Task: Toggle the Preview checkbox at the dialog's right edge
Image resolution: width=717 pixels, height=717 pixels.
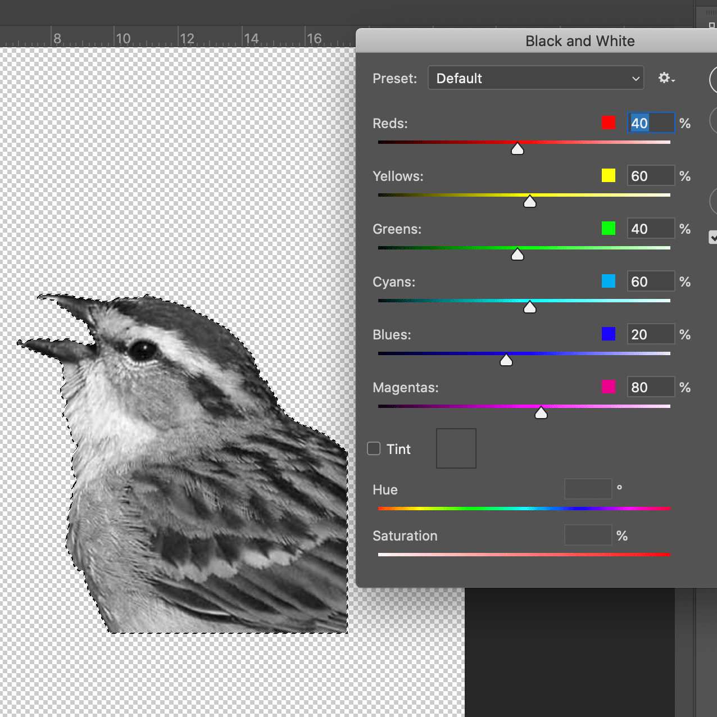Action: pos(713,237)
